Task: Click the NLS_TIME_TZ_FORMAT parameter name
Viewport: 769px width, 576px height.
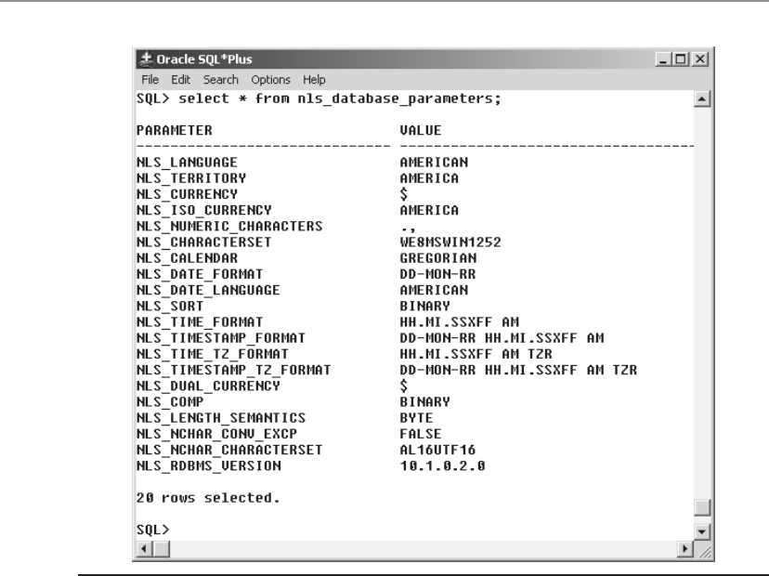Action: pyautogui.click(x=213, y=354)
